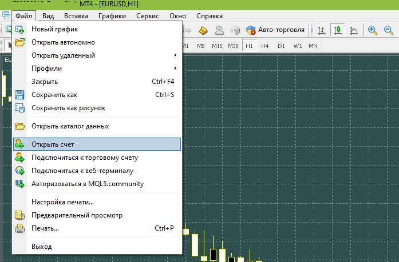Select Печать... menu entry
The height and width of the screenshot is (262, 399).
[97, 228]
